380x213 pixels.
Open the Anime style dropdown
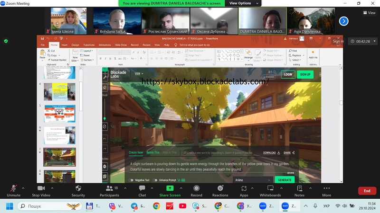(253, 180)
